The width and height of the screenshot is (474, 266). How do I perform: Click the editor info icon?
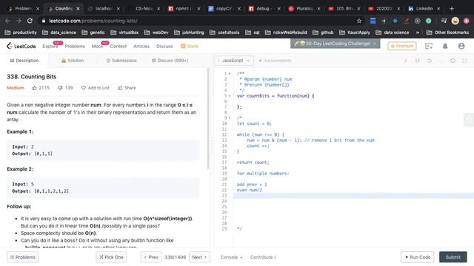(406, 61)
